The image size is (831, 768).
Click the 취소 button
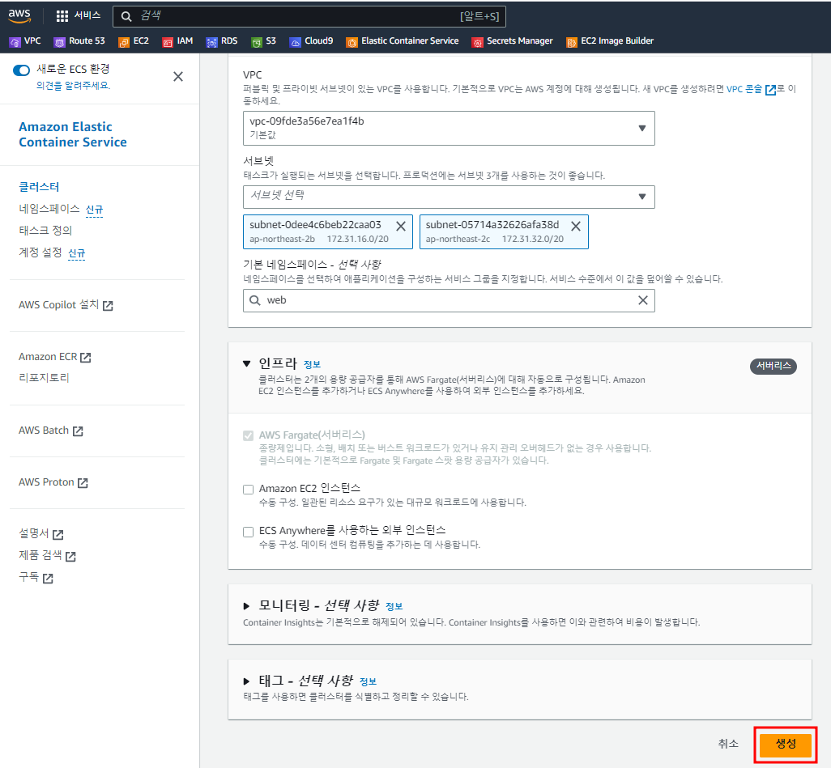pos(728,744)
